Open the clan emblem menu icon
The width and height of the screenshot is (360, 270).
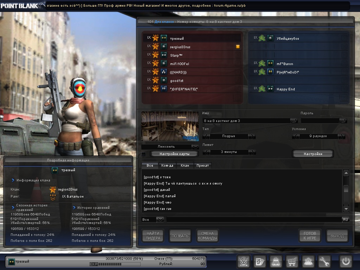pos(244,261)
